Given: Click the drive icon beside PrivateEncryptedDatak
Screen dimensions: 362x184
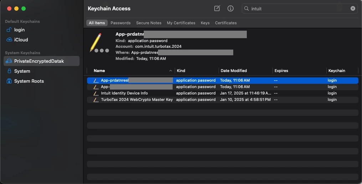Looking at the screenshot, I should pyautogui.click(x=9, y=61).
